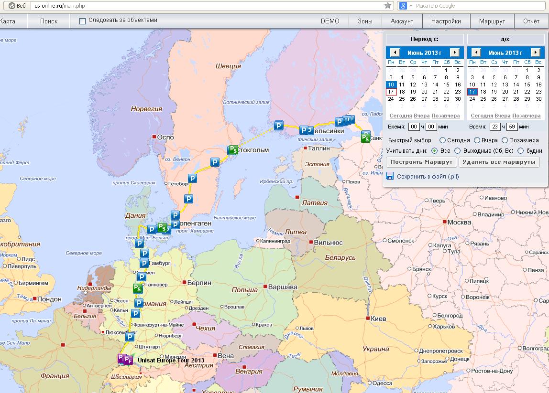This screenshot has width=549, height=393.
Task: Bookmark page with the star icon
Action: click(388, 6)
